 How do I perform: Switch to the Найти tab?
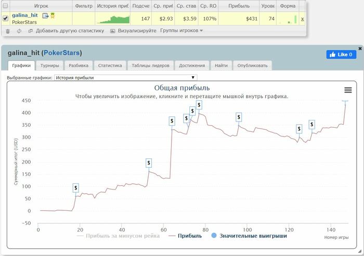pos(221,65)
